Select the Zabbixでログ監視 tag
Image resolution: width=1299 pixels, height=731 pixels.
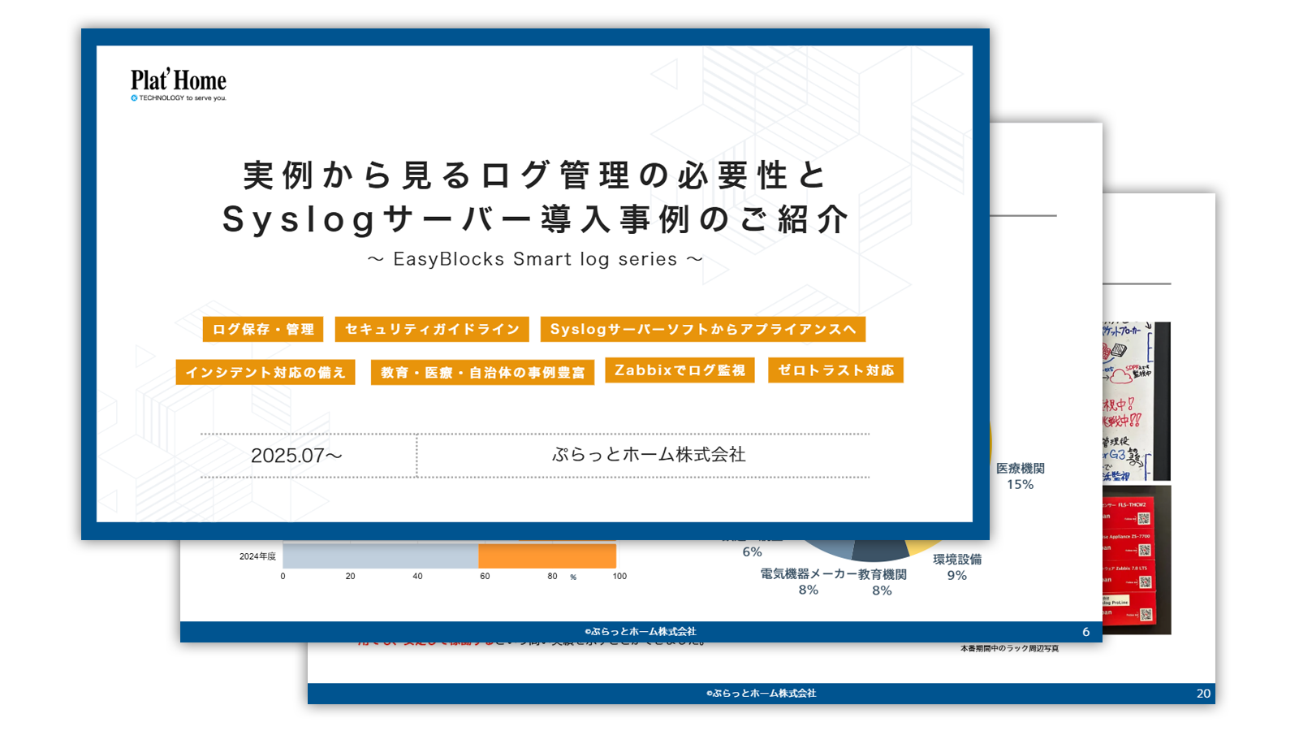[x=680, y=370]
